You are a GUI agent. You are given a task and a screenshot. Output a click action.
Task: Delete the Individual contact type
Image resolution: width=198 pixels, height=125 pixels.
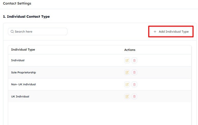(134, 60)
